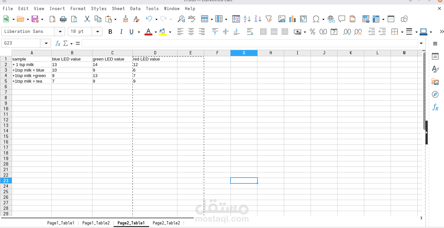Apply red font color swatch

point(148,32)
